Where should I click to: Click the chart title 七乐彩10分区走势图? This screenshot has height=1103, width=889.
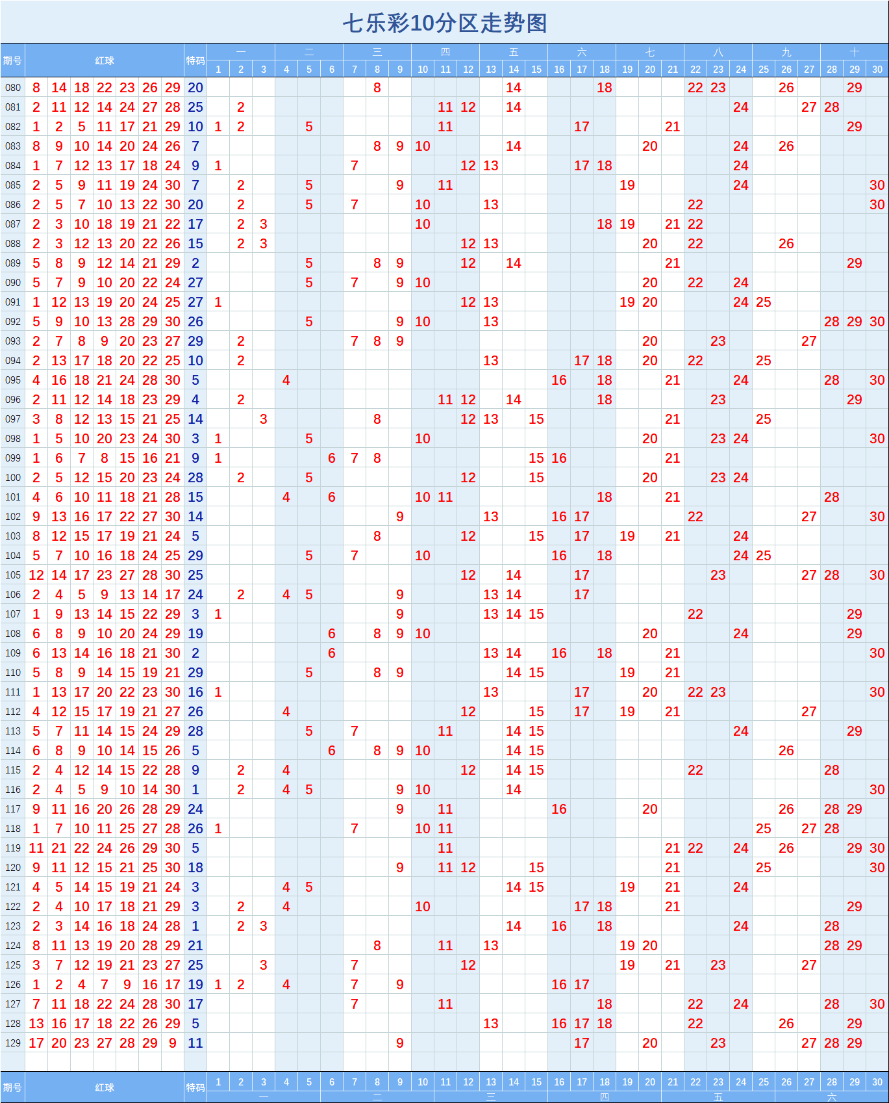tap(445, 23)
